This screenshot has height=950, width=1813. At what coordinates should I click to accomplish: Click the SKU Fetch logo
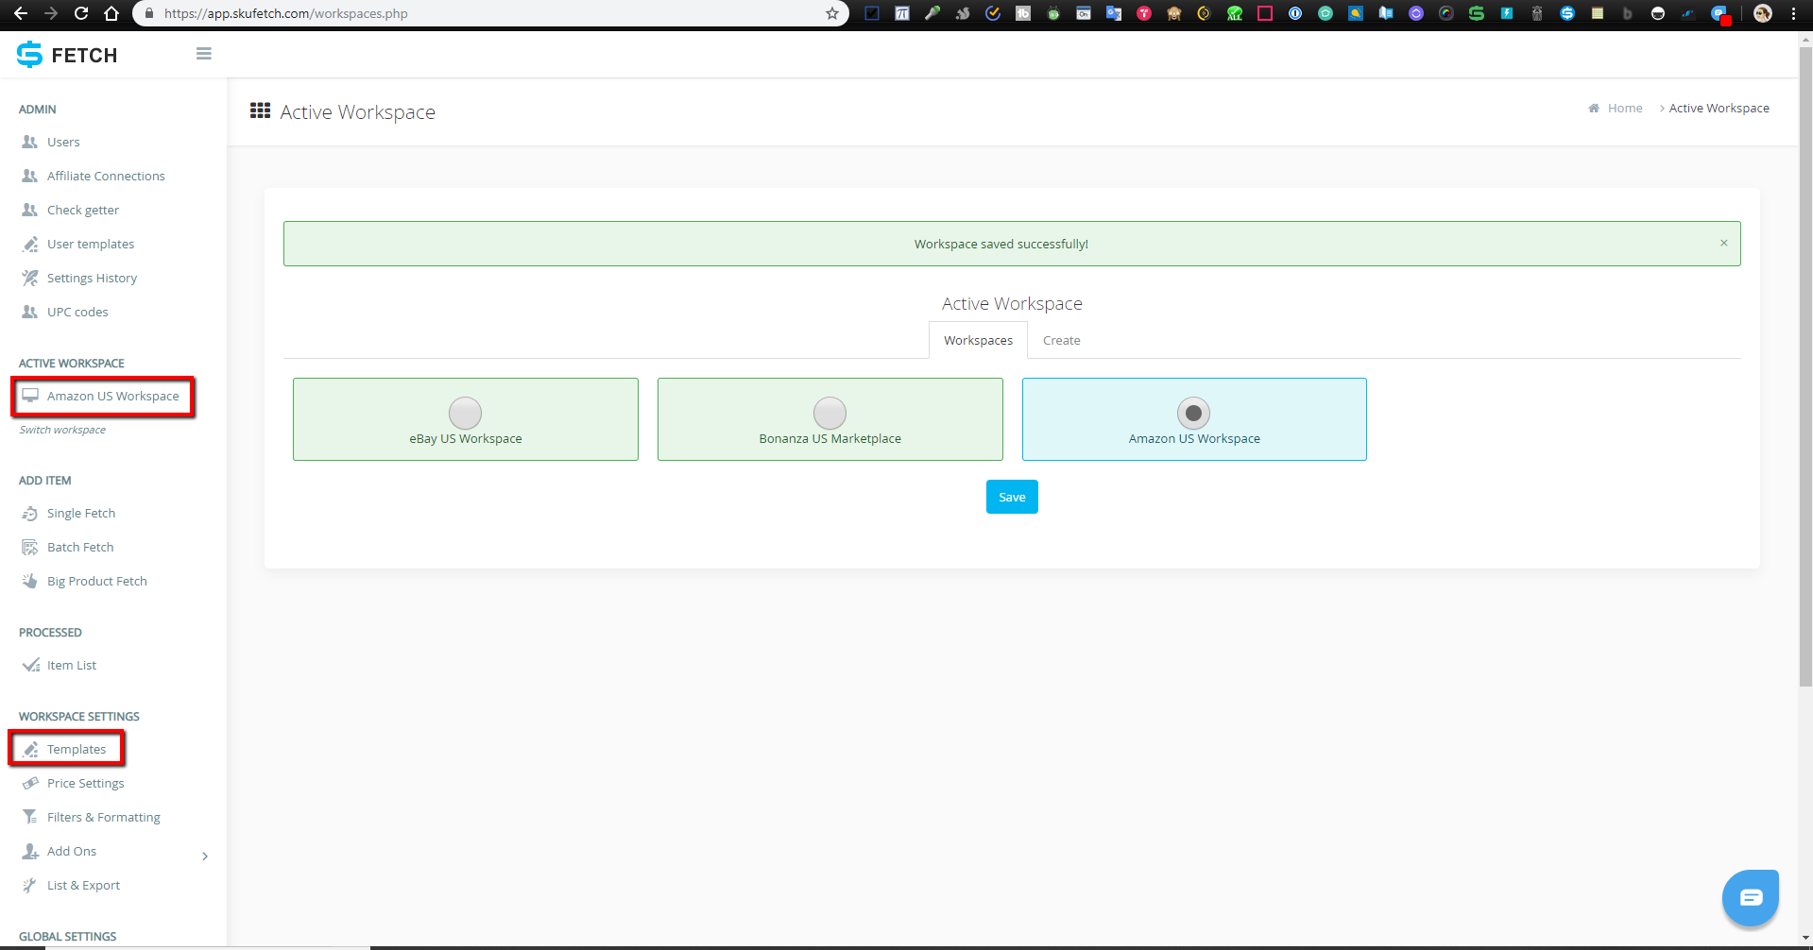[x=67, y=55]
